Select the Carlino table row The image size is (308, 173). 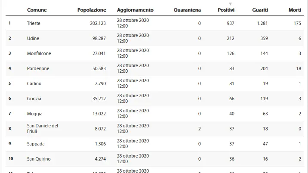[x=154, y=83]
